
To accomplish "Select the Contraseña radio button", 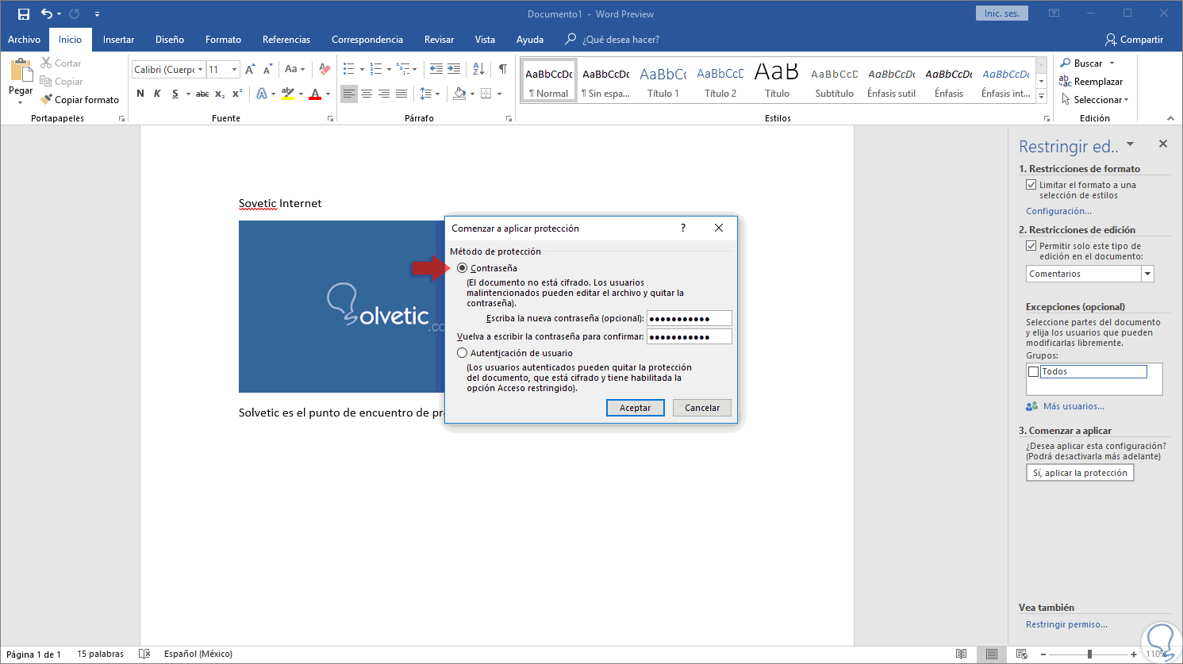I will [463, 268].
